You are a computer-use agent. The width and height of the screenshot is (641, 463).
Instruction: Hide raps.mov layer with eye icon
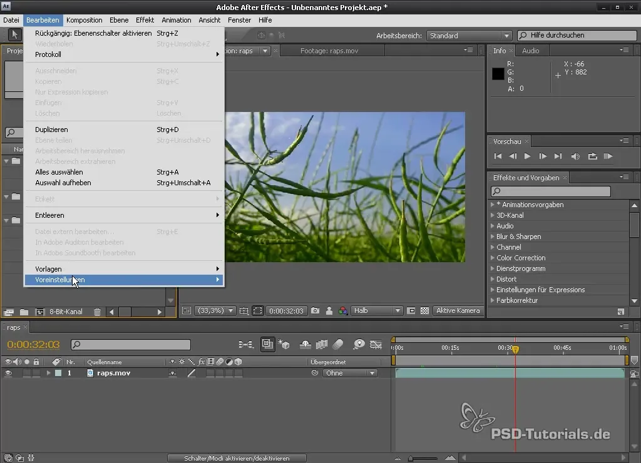[x=8, y=373]
